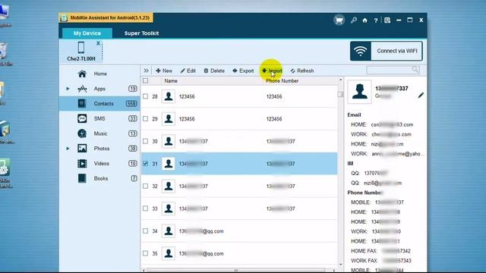
Task: Click Export toolbar button
Action: [x=243, y=71]
